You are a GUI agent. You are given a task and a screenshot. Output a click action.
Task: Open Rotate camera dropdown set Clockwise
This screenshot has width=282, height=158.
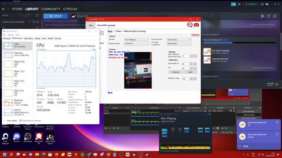coord(136,43)
